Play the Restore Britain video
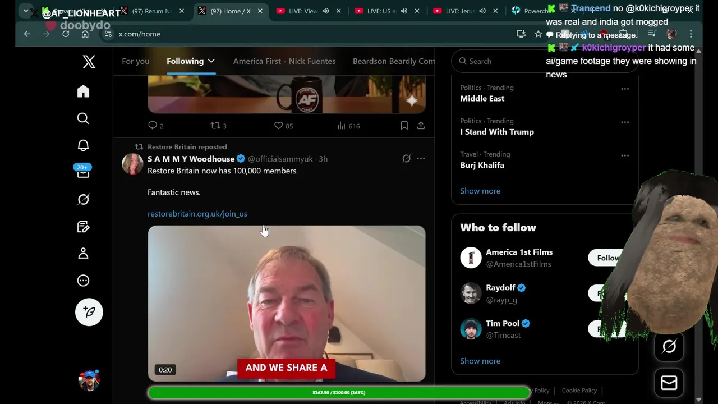 [x=287, y=304]
